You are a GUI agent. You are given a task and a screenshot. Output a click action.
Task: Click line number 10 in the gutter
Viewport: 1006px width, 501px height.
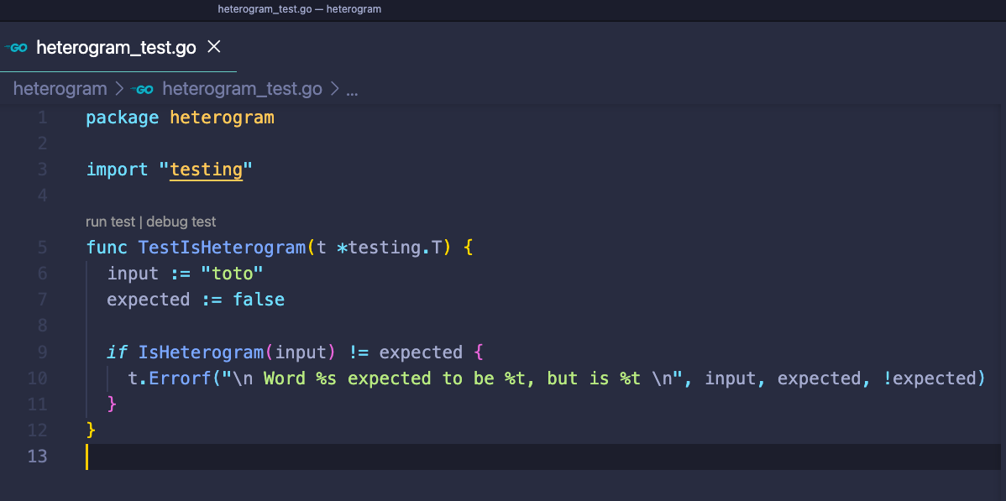coord(37,378)
